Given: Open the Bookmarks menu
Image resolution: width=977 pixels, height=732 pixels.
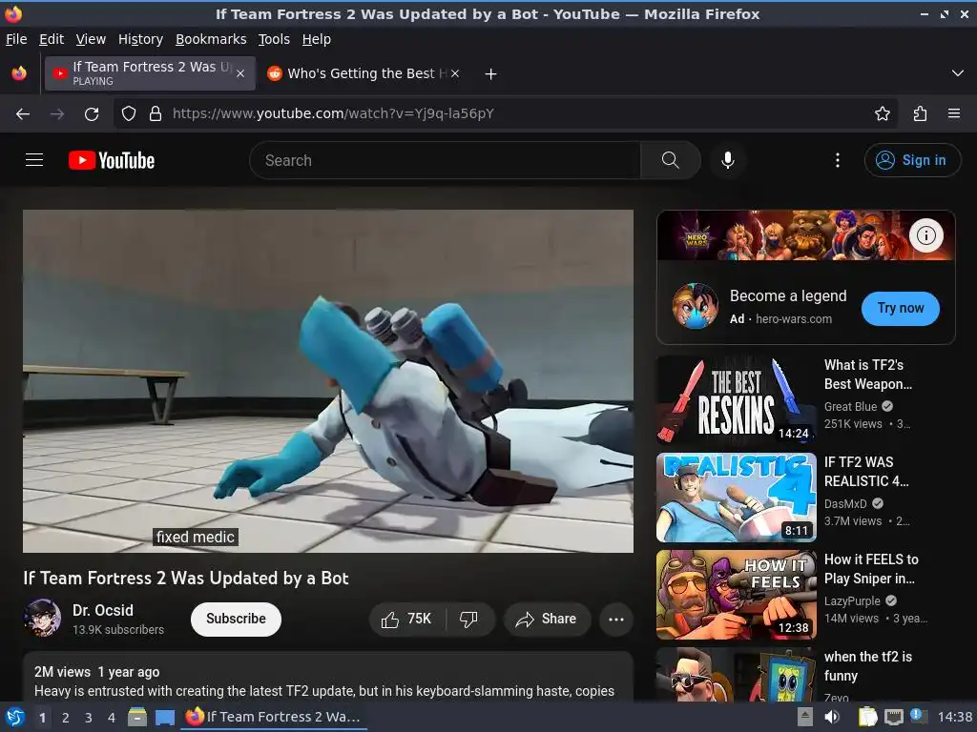Looking at the screenshot, I should tap(211, 39).
